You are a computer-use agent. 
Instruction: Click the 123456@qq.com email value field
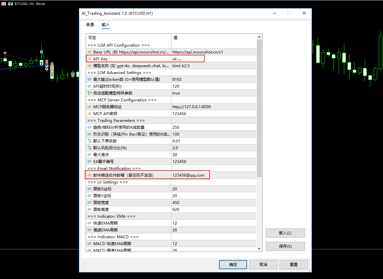point(214,175)
